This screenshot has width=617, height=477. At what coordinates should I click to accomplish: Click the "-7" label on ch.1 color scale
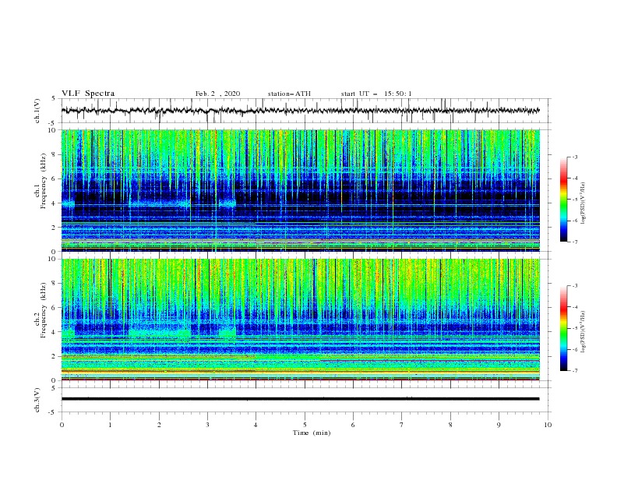point(575,242)
